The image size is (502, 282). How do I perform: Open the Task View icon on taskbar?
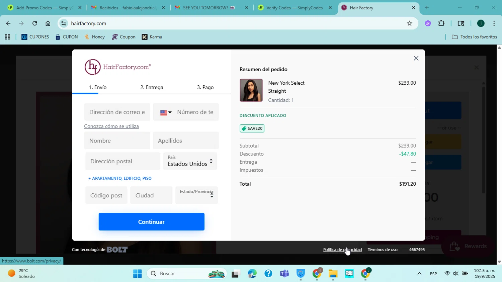tap(236, 274)
